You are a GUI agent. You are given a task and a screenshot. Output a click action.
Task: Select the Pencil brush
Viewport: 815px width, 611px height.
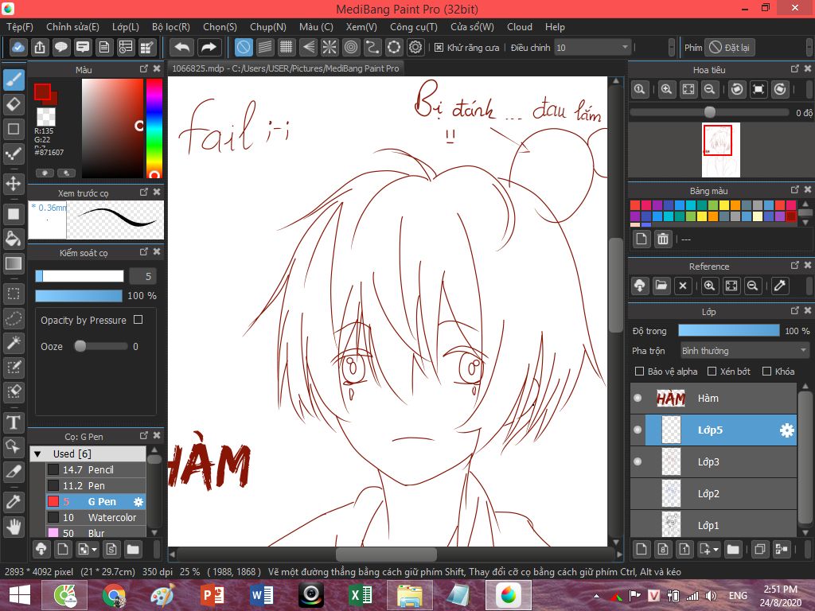point(96,469)
